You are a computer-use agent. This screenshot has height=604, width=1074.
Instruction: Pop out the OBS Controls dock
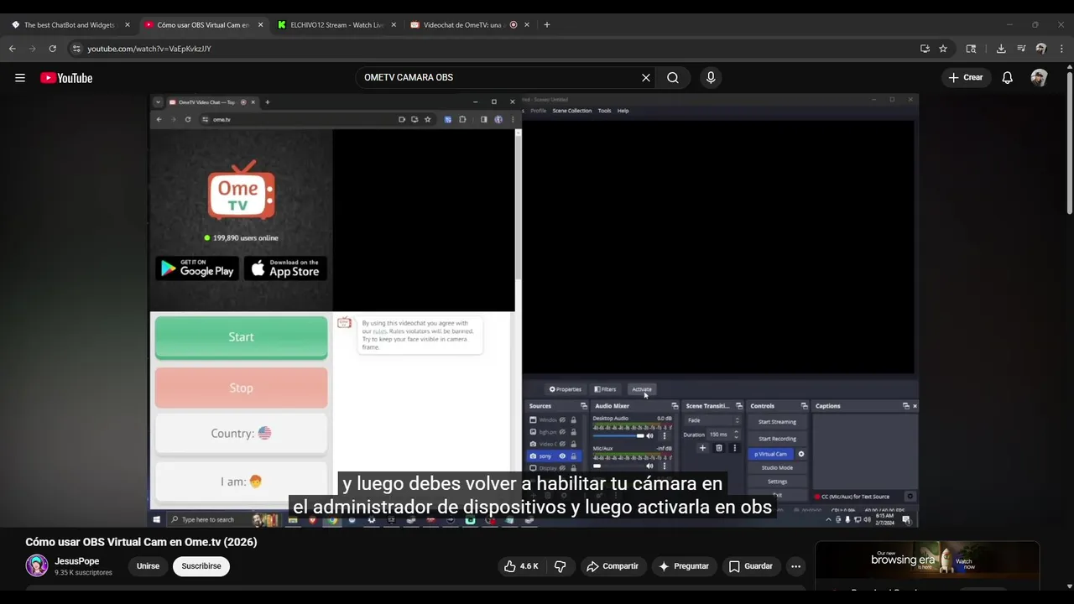point(804,406)
